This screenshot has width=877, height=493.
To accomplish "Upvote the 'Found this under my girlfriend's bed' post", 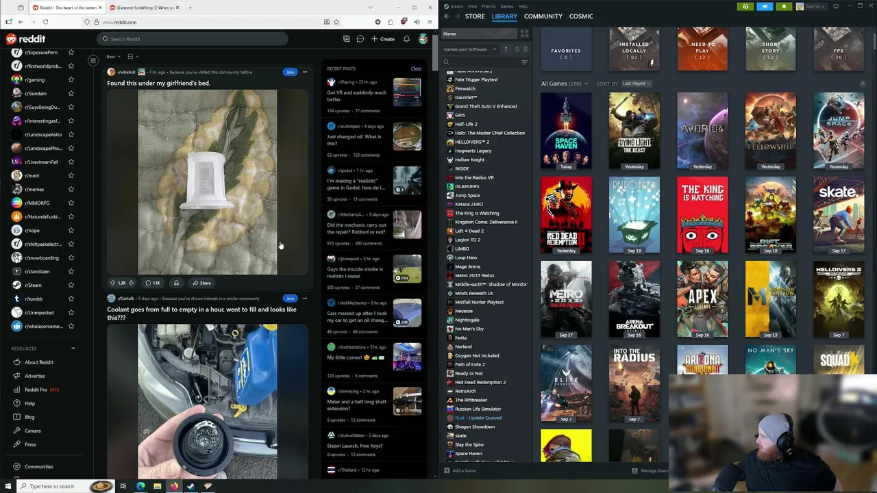I will (x=113, y=283).
